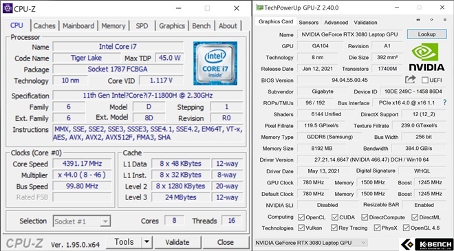The width and height of the screenshot is (454, 251).
Task: Click the Specification field showing i7-11800H
Action: pos(148,96)
